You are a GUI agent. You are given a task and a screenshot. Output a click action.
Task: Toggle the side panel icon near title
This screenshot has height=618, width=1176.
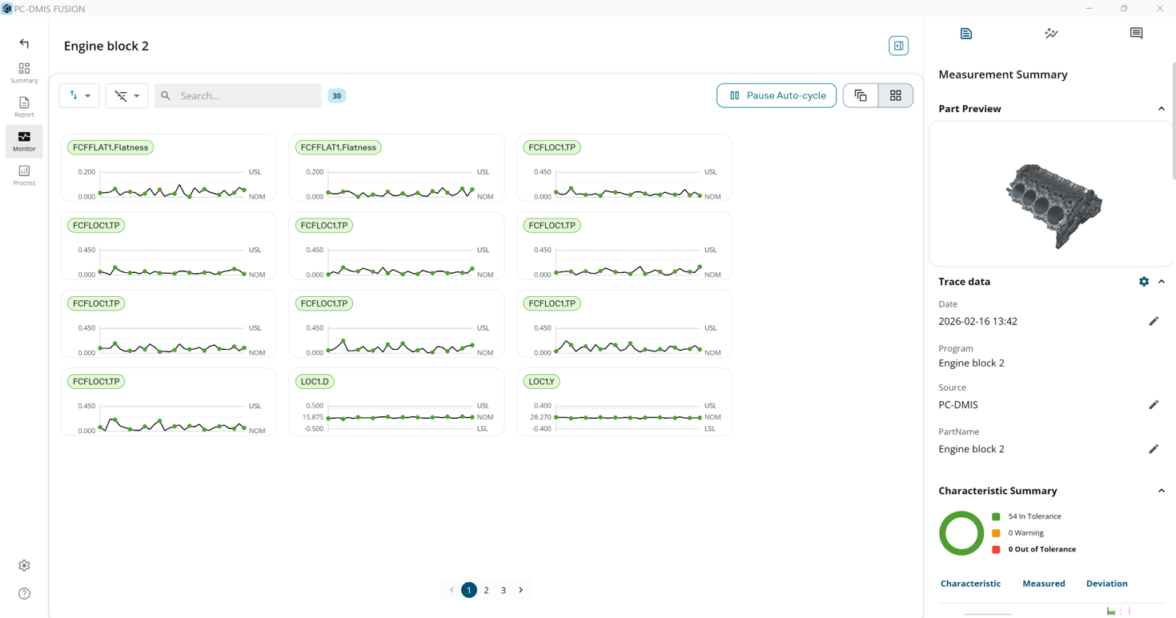[898, 46]
